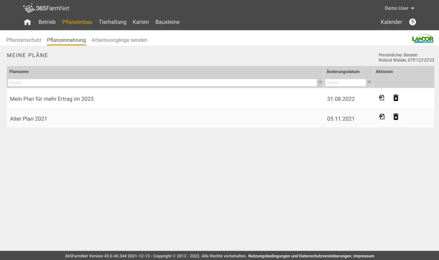Open the Impressum footer link
The image size is (439, 260).
[364, 256]
